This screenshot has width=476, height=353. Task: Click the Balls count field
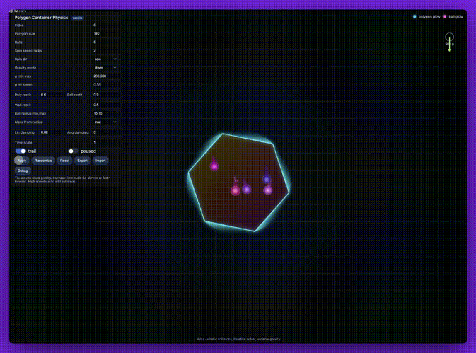point(105,42)
